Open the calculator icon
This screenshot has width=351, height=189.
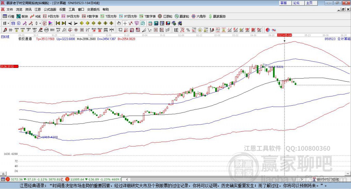[156, 23]
